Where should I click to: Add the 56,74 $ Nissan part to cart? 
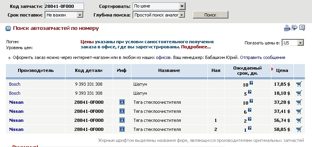click(299, 120)
